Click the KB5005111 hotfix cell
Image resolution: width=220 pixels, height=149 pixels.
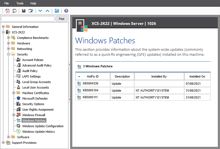(x=93, y=97)
